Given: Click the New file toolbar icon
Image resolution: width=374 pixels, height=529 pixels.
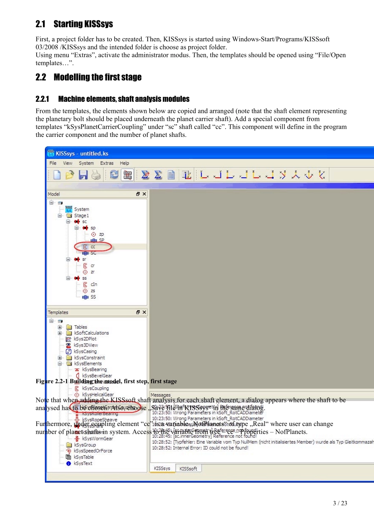Looking at the screenshot, I should point(57,175).
